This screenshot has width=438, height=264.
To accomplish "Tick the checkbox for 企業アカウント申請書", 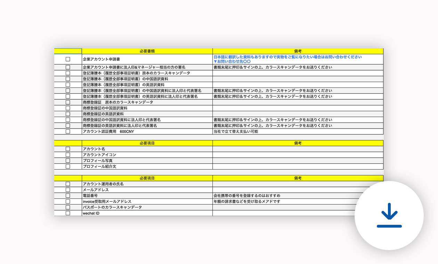I will coord(68,59).
